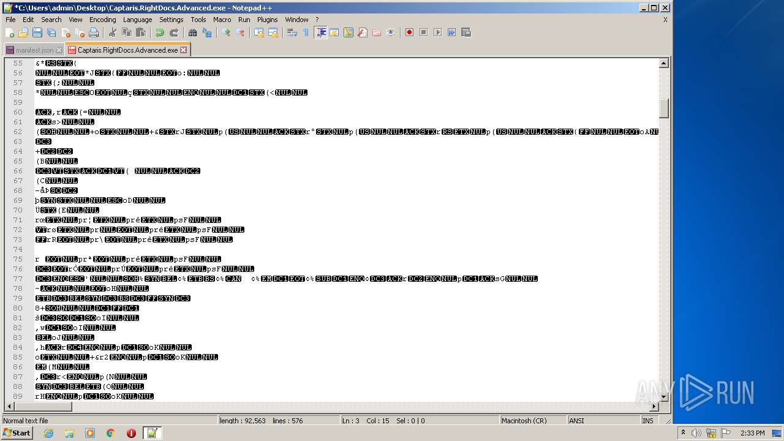Open the volume control in tray
The image size is (784, 441).
[x=696, y=433]
